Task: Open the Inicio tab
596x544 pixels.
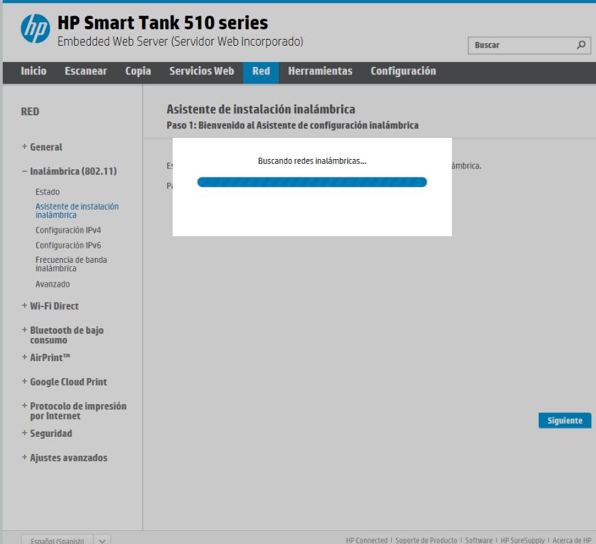Action: [33, 71]
